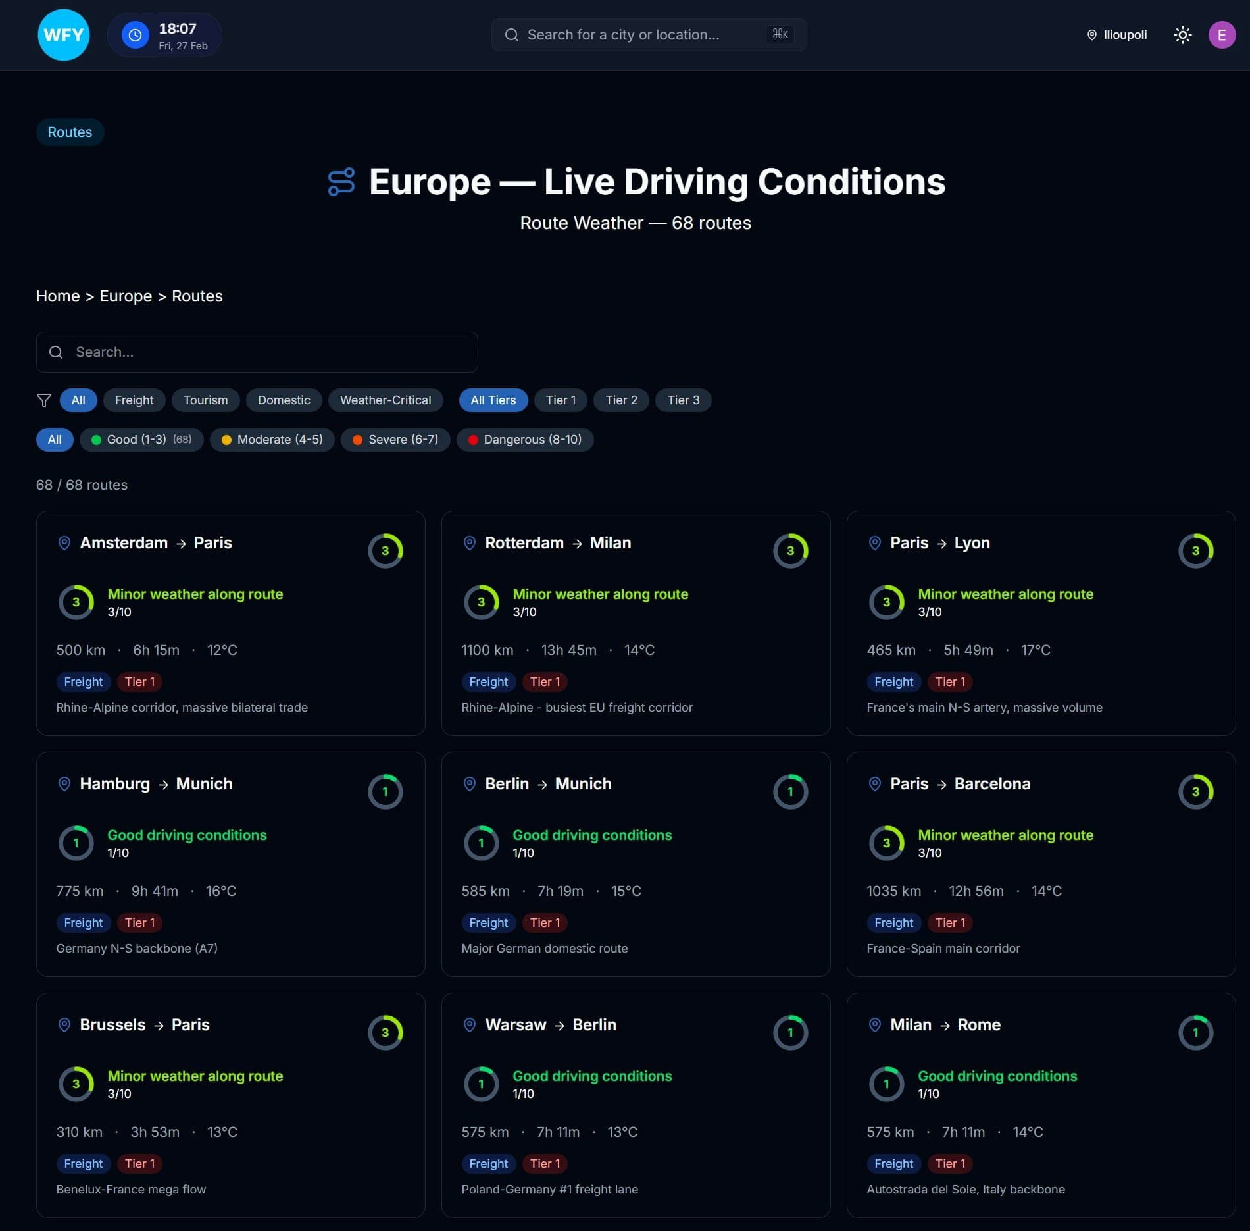Image resolution: width=1250 pixels, height=1231 pixels.
Task: Click the Milan to Rome score ring
Action: coord(1195,1032)
